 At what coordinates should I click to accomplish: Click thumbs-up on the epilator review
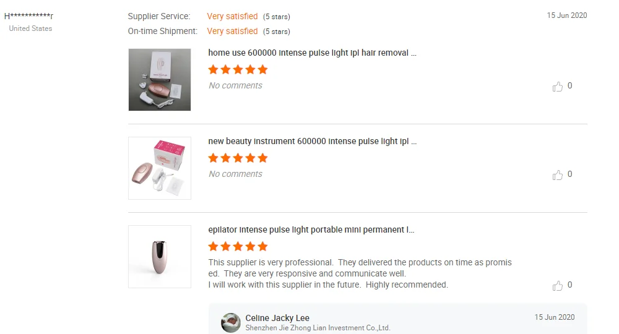(558, 286)
